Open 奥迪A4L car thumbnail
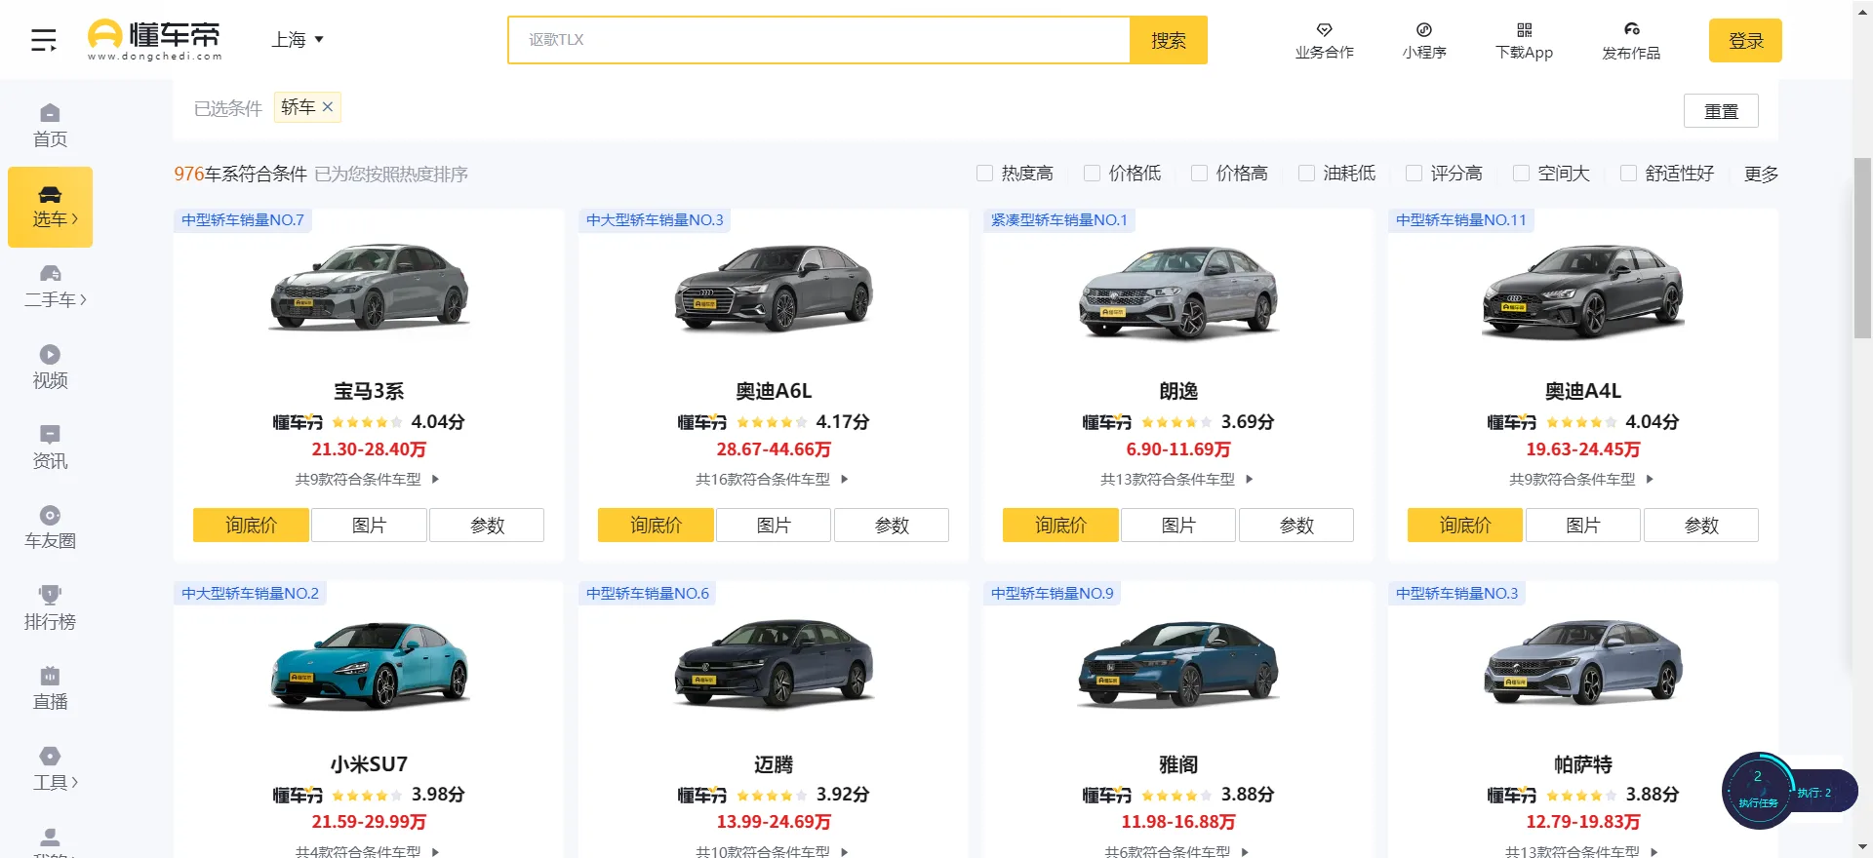This screenshot has width=1873, height=858. click(1583, 291)
